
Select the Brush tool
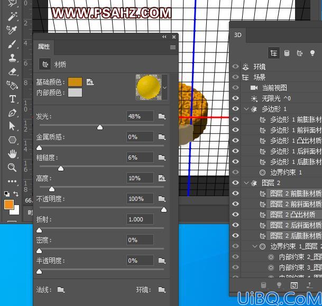(12, 44)
